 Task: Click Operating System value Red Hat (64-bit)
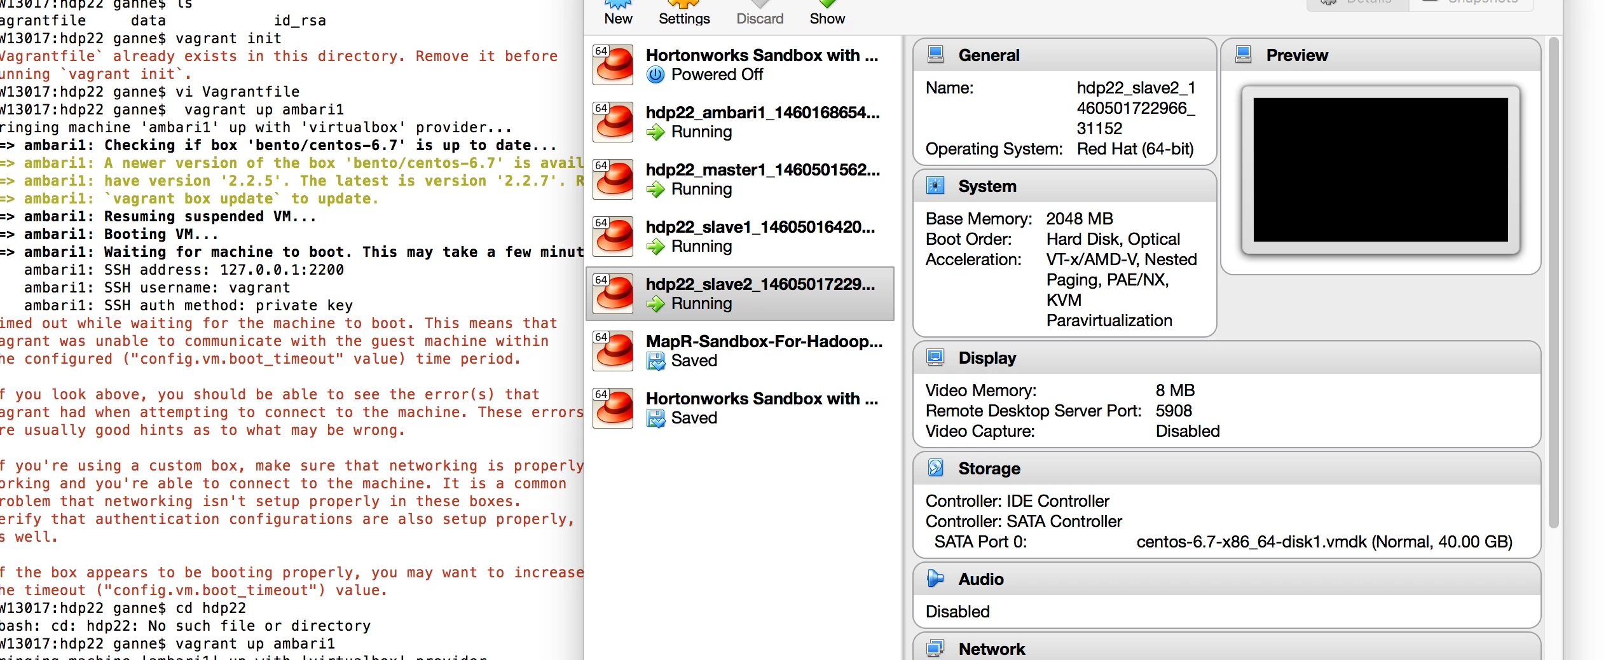click(1135, 149)
